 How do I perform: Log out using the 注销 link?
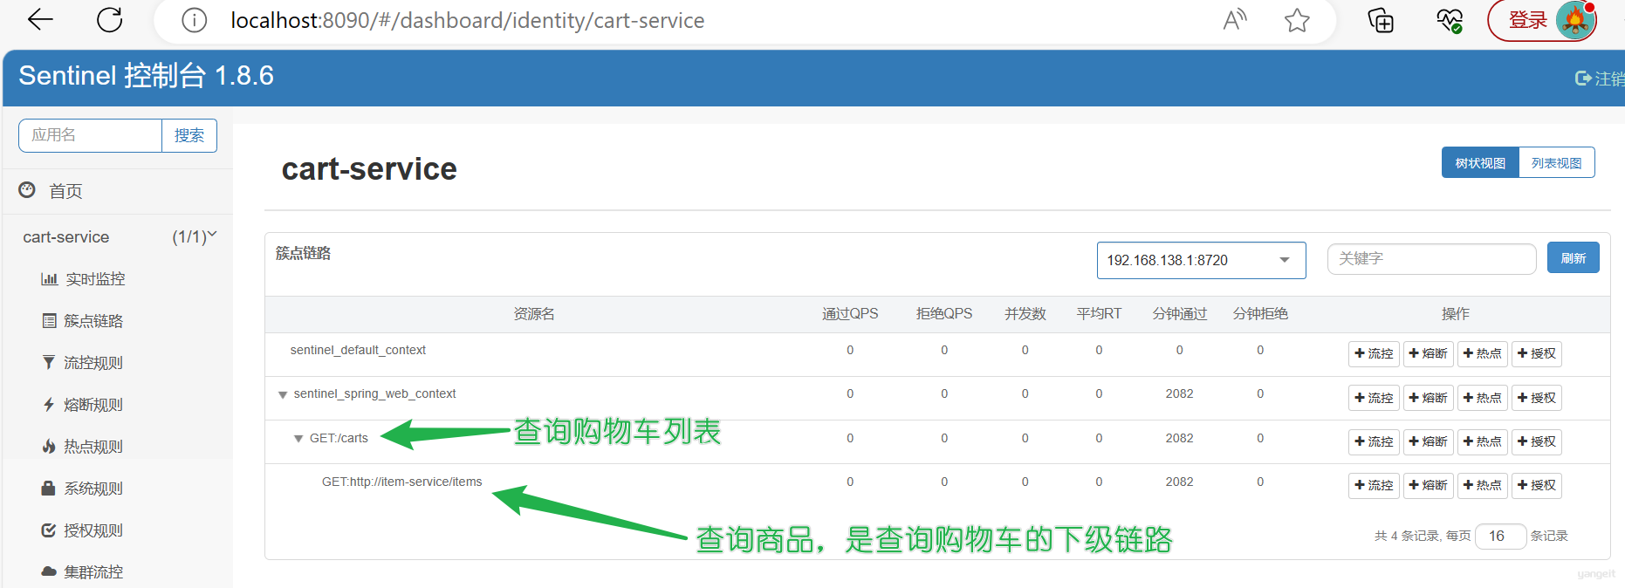(x=1600, y=79)
